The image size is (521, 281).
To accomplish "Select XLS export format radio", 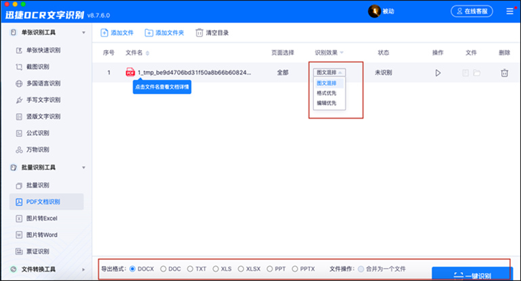I will (216, 269).
